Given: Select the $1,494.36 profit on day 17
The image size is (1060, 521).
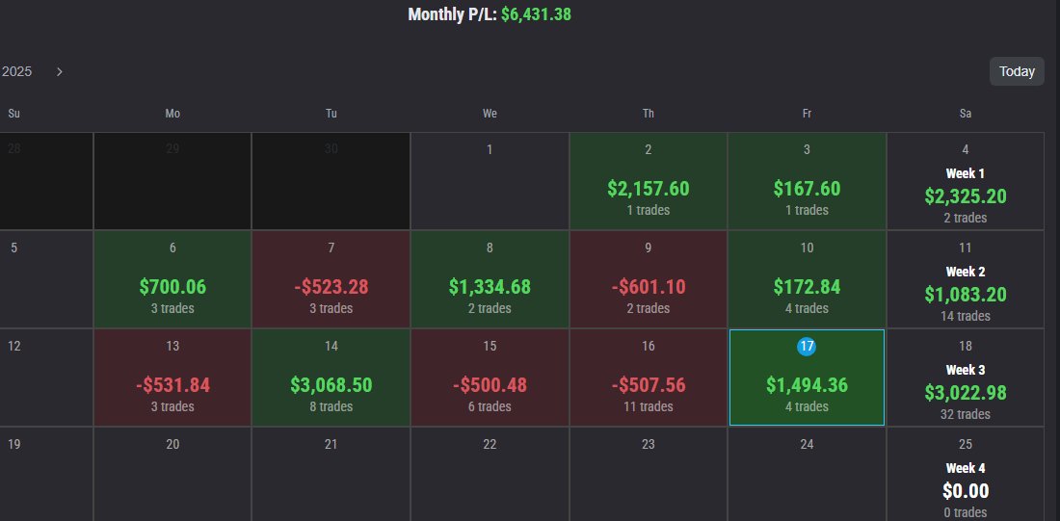Looking at the screenshot, I should [807, 385].
